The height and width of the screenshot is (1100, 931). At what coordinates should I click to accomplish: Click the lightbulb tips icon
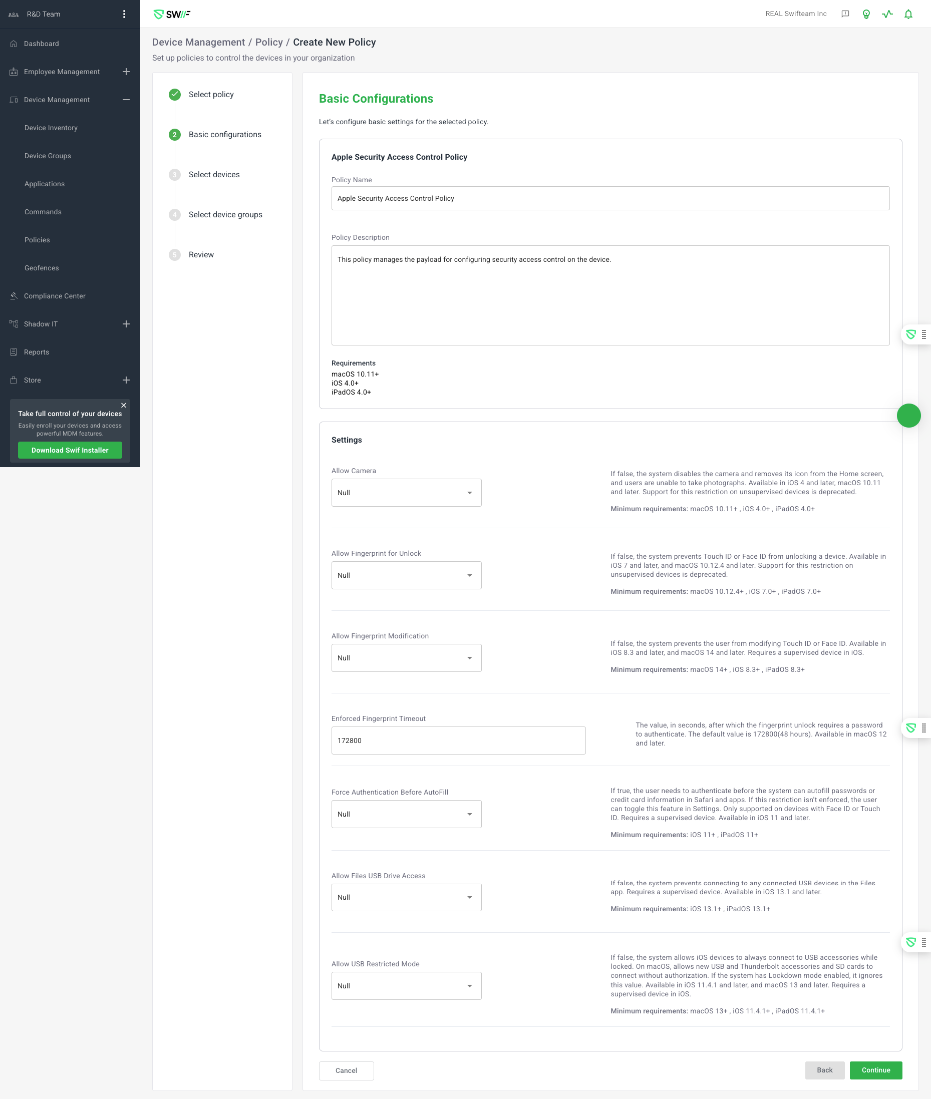pyautogui.click(x=865, y=14)
